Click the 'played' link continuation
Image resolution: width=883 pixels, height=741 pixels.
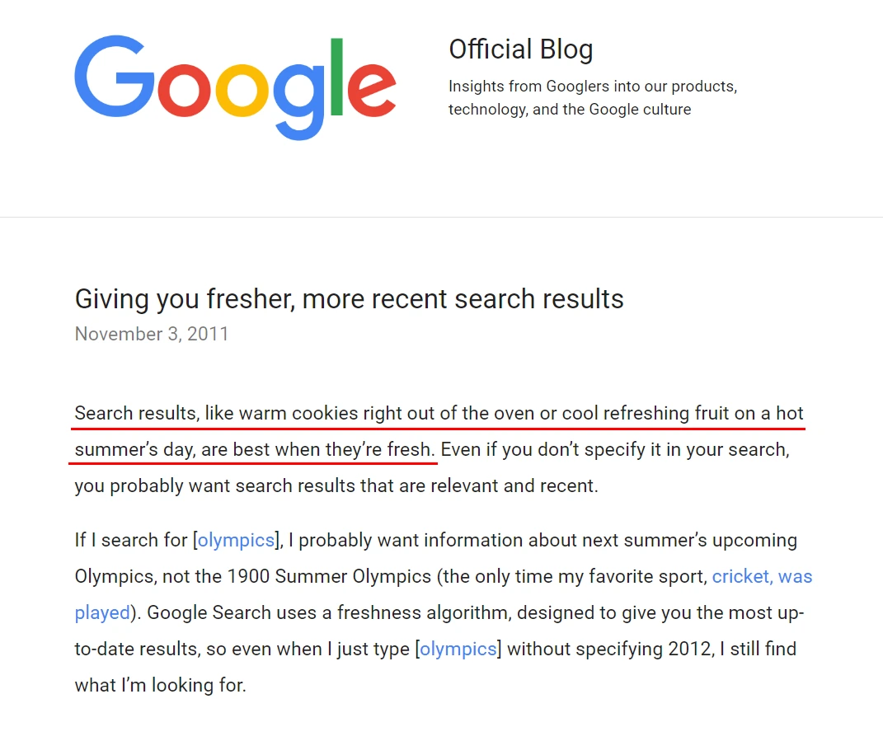[x=102, y=612]
